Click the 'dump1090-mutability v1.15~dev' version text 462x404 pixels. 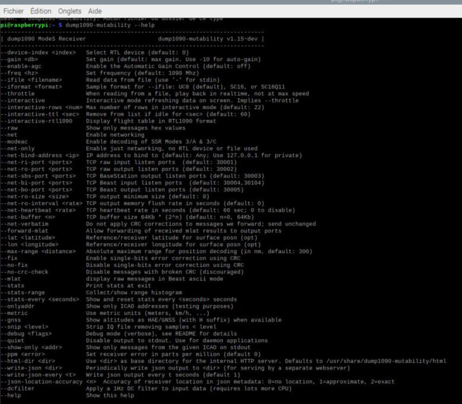[208, 39]
